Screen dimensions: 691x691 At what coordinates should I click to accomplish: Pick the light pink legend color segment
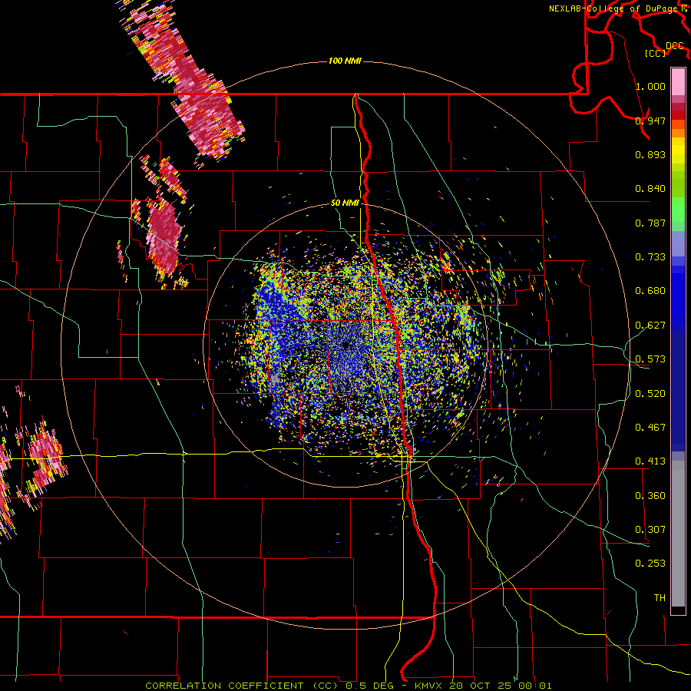click(x=678, y=81)
